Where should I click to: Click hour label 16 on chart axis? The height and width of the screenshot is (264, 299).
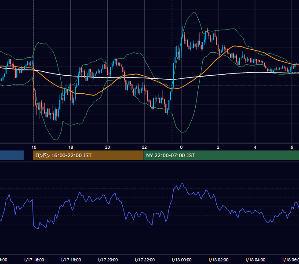(34, 147)
